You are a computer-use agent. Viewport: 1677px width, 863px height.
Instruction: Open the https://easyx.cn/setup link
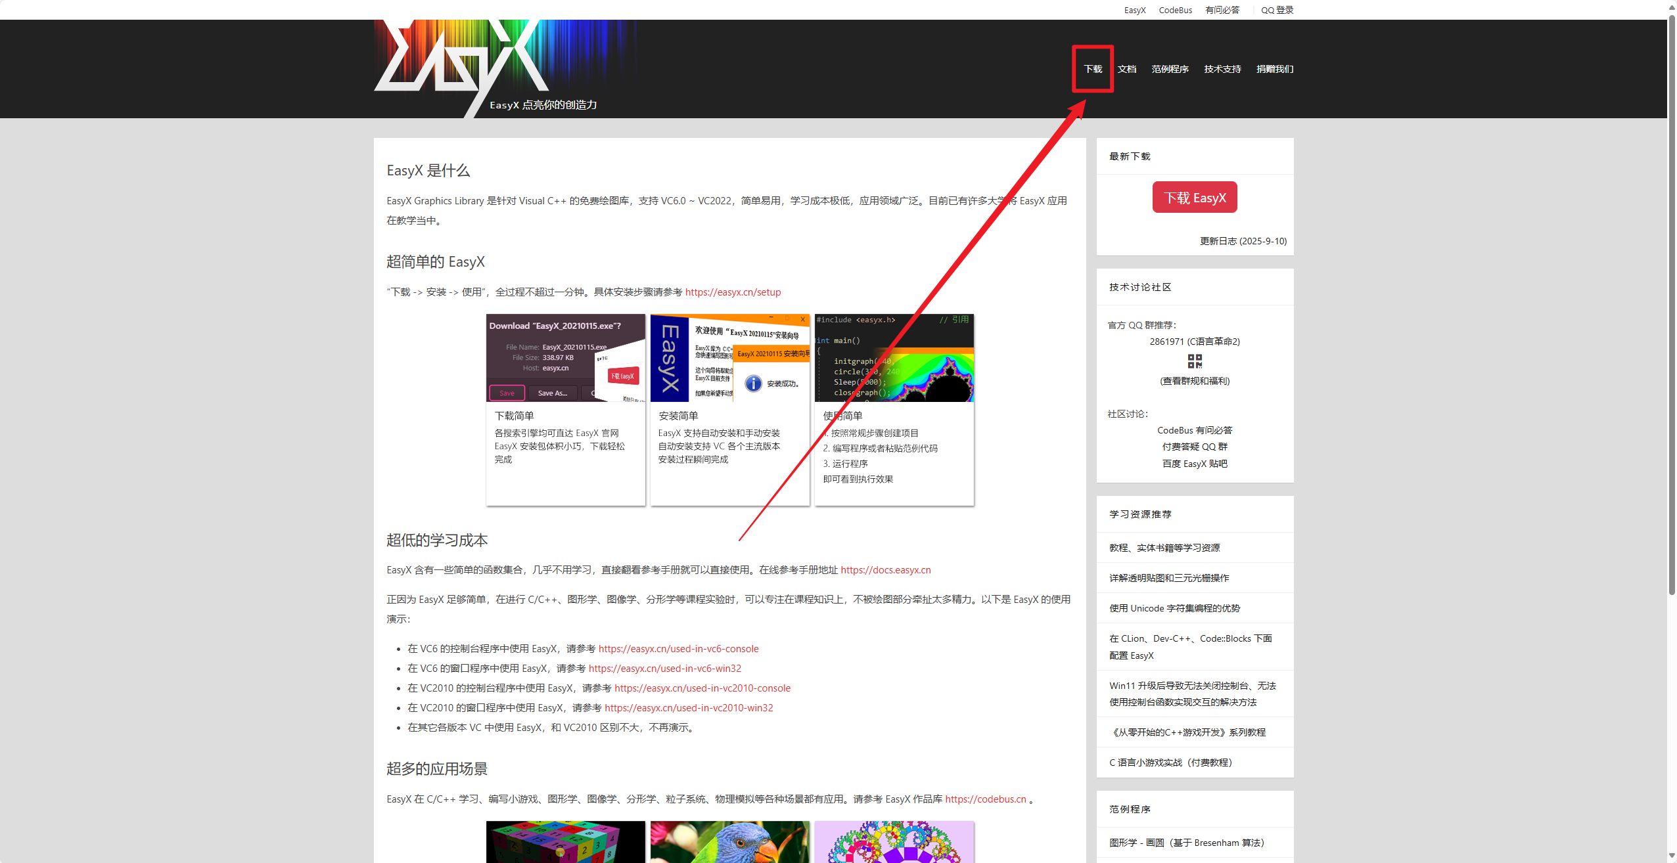(x=733, y=292)
